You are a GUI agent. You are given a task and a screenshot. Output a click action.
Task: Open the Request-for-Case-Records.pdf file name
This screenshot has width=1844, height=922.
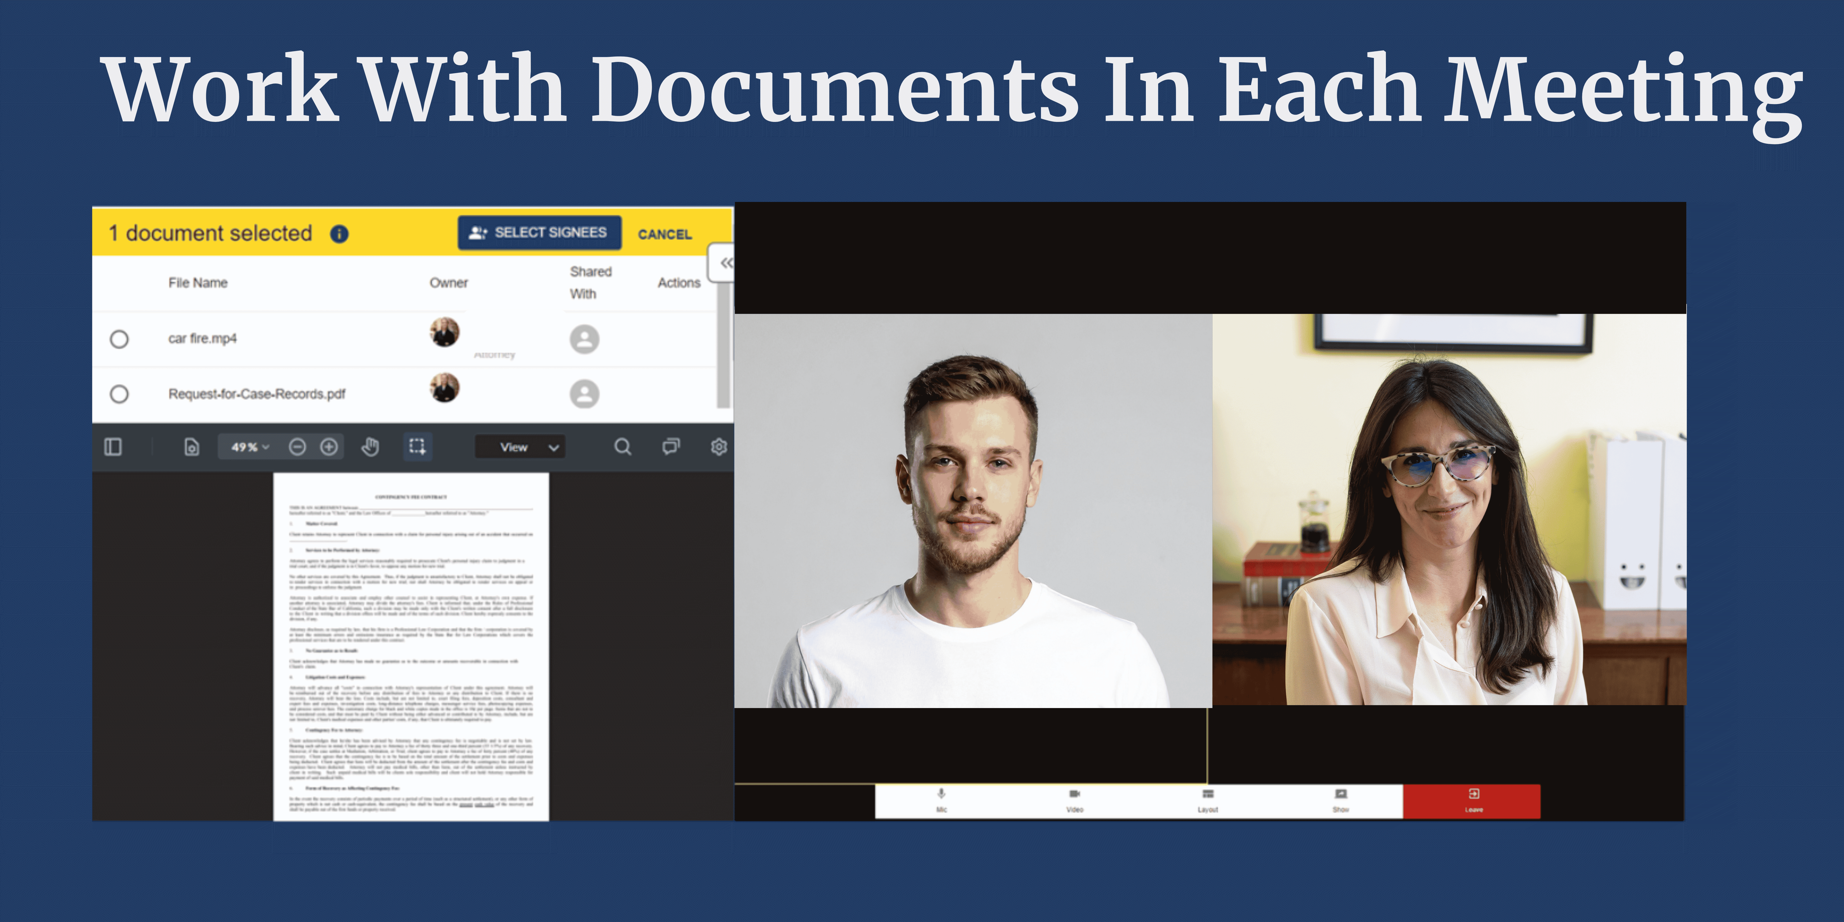[x=256, y=394]
